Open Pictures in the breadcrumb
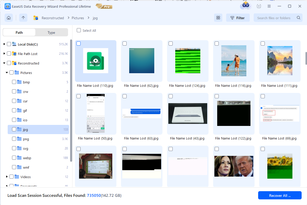 tap(78, 18)
